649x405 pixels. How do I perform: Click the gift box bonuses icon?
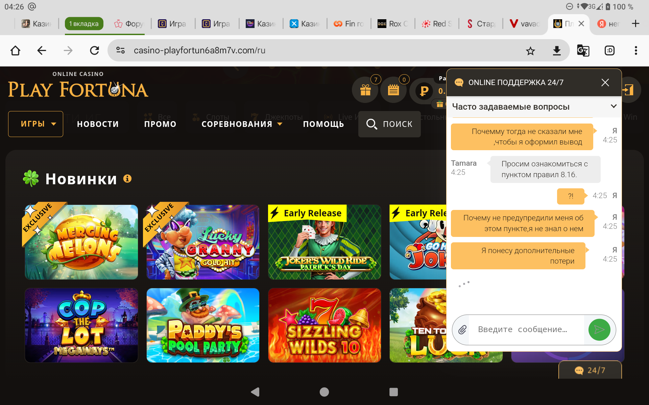point(365,90)
